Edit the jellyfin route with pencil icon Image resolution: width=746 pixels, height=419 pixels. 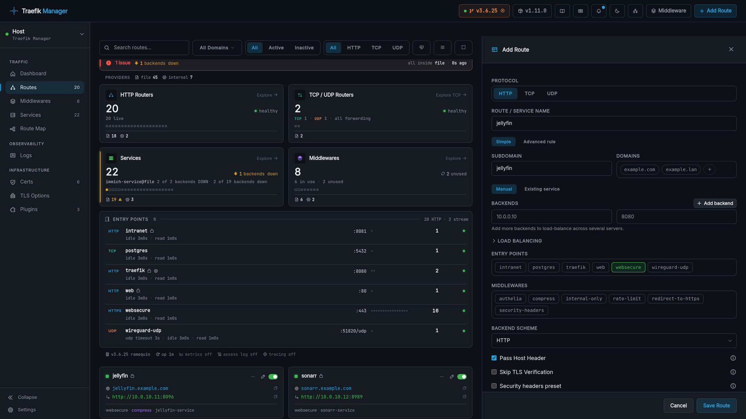[263, 377]
